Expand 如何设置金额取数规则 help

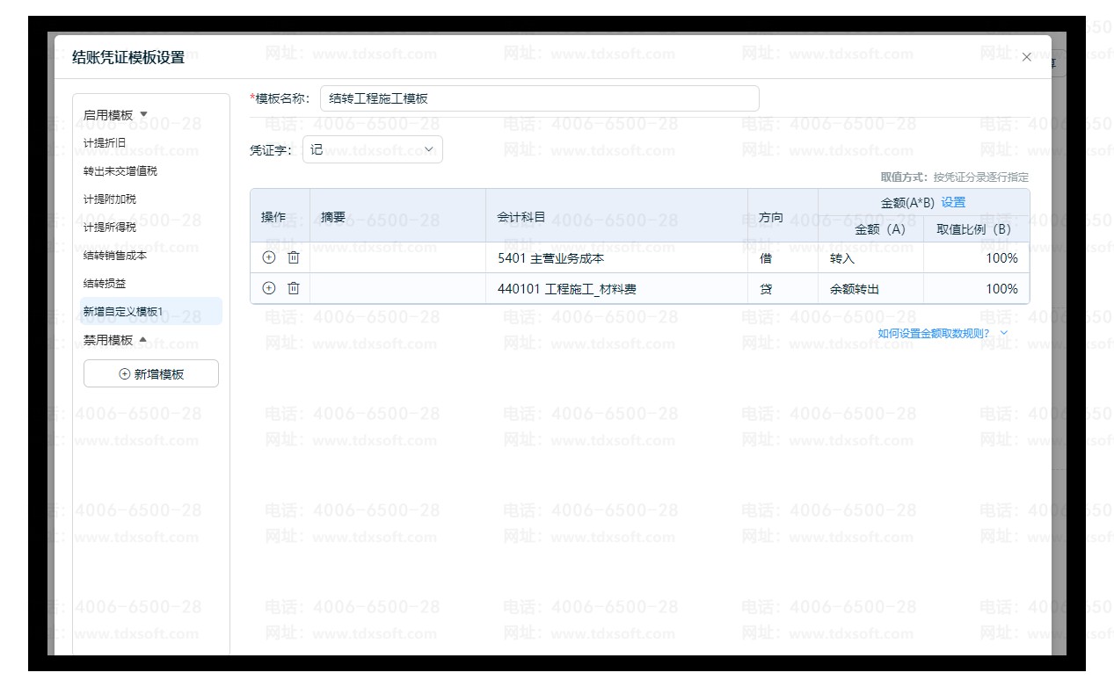[x=942, y=334]
